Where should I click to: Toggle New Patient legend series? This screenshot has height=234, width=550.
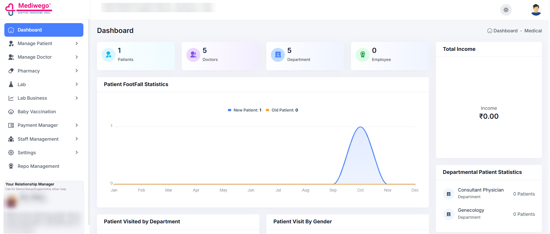pos(245,110)
